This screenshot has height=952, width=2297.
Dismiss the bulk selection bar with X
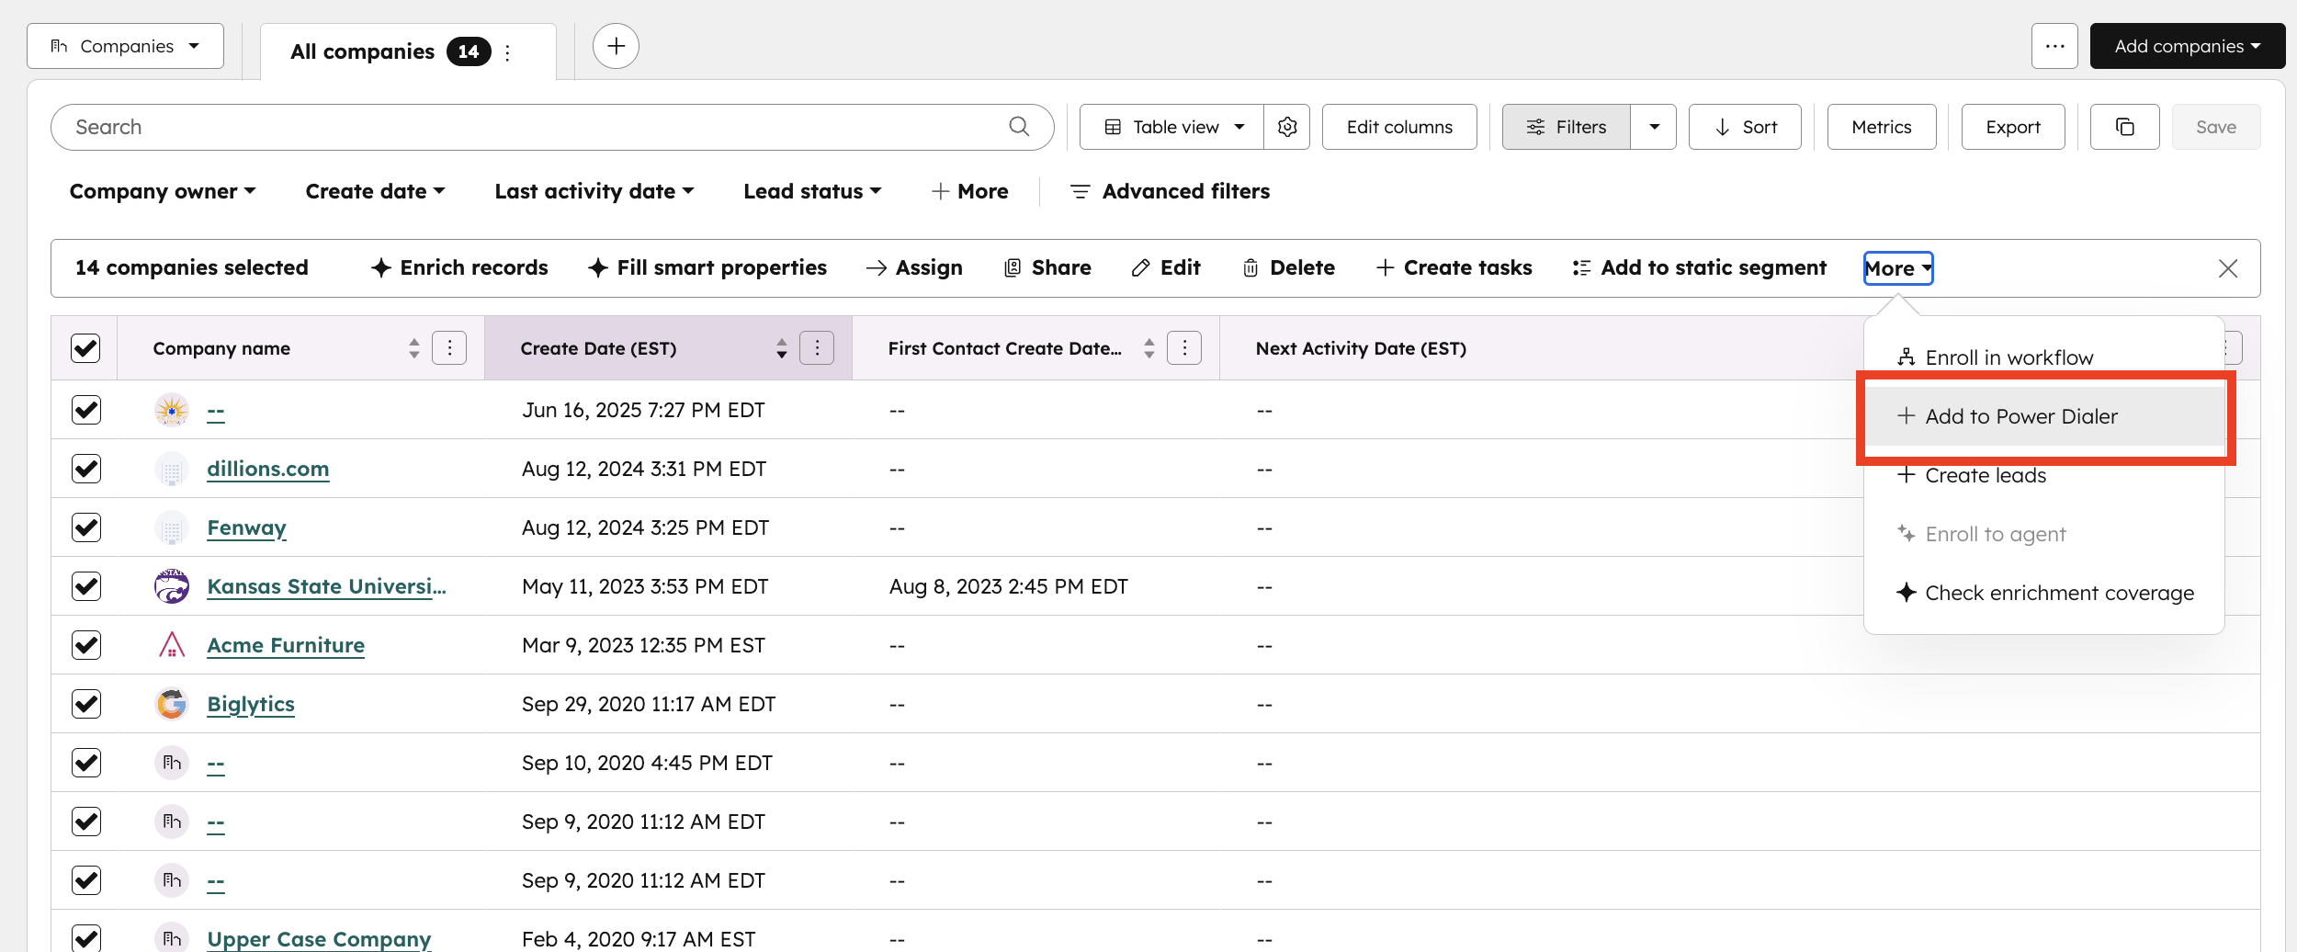click(2228, 268)
